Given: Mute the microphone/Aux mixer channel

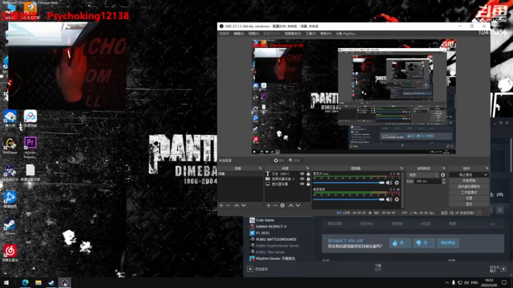Looking at the screenshot, I should point(389,183).
